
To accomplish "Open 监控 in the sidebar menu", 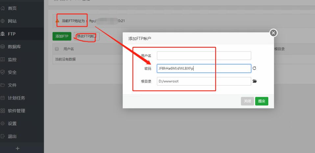I will pyautogui.click(x=12, y=60).
